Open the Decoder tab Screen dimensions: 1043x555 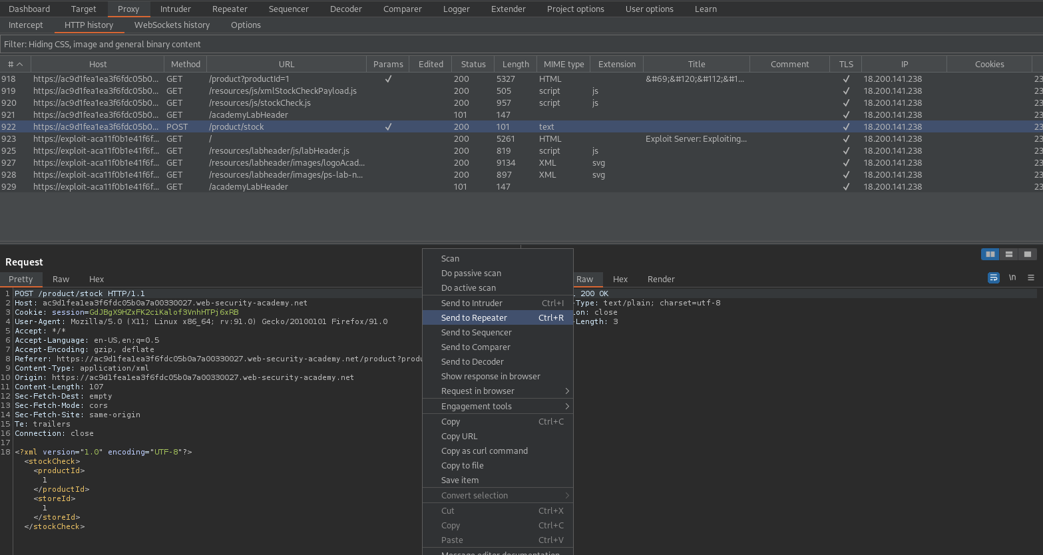pos(346,9)
